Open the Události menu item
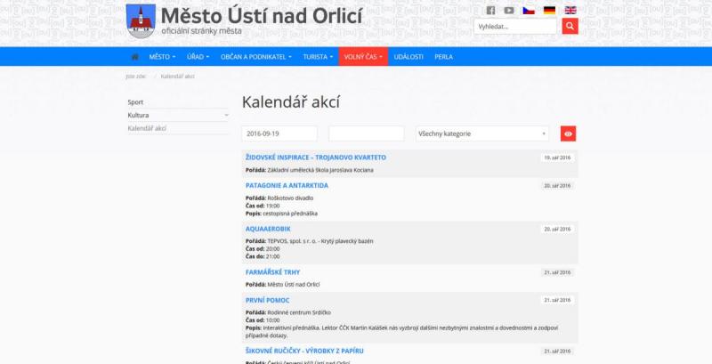 click(x=408, y=56)
